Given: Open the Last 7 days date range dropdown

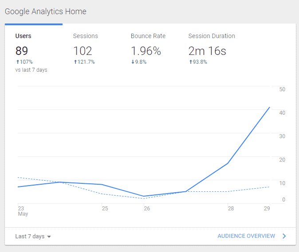Looking at the screenshot, I should coord(33,236).
